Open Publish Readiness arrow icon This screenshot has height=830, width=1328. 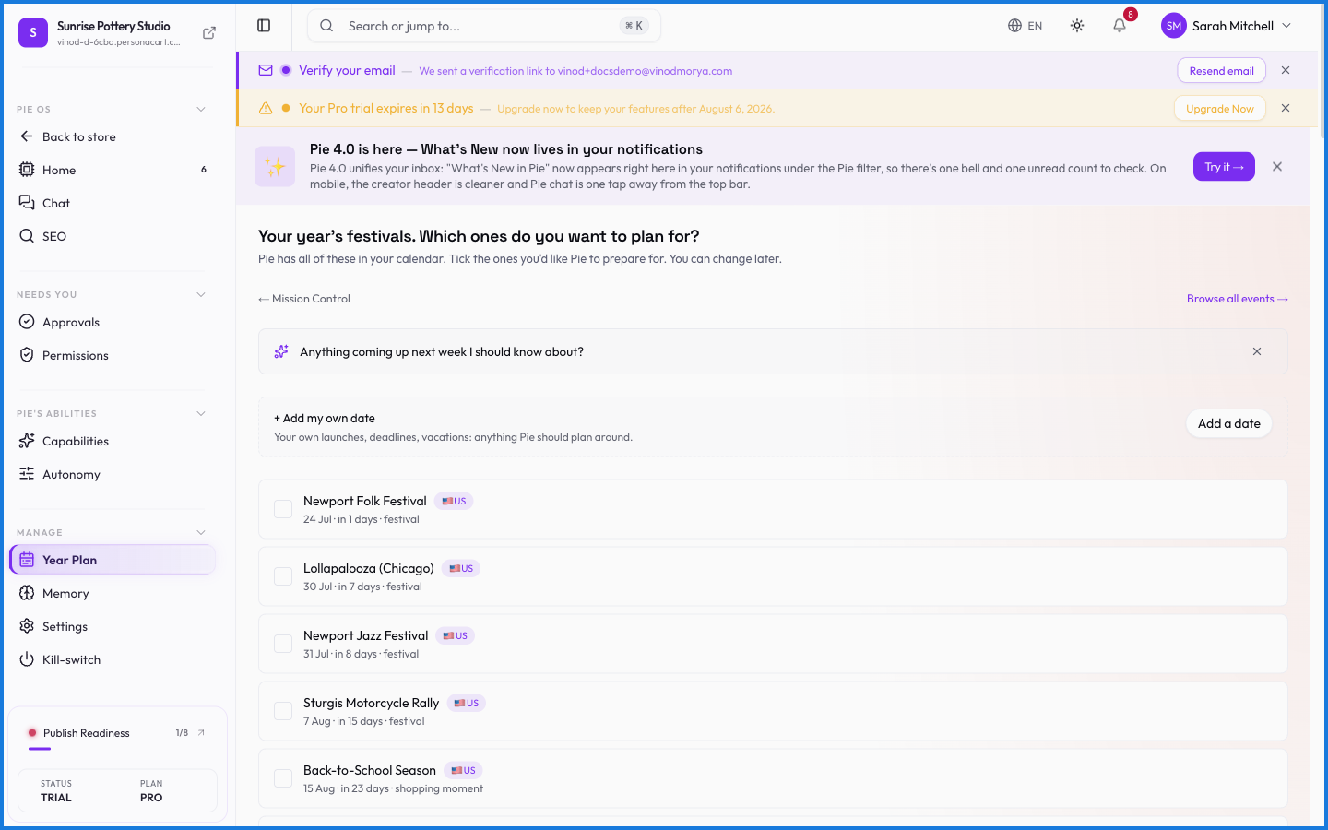click(x=201, y=733)
